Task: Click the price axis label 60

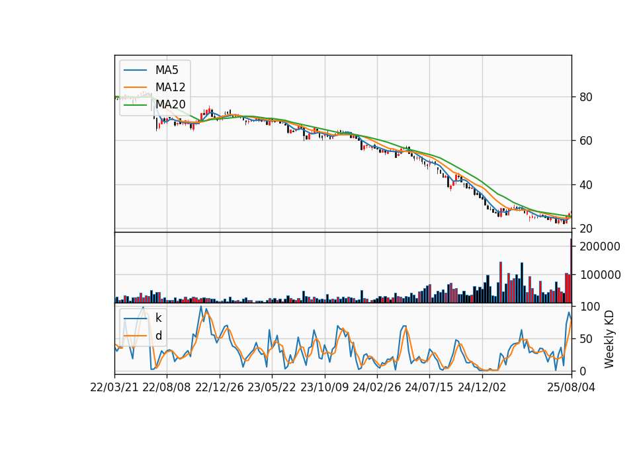Action: pyautogui.click(x=586, y=141)
